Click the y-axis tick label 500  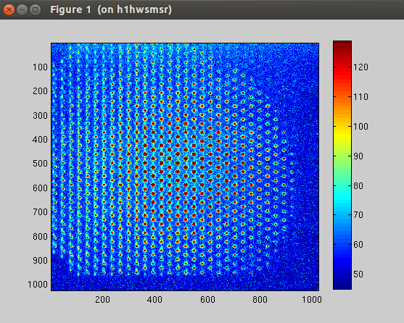pos(40,163)
